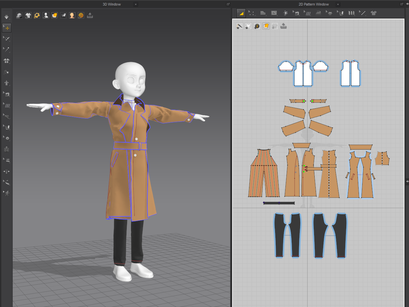409x307 pixels.
Task: Select the 2D avatar trace tool
Action: coord(285,13)
